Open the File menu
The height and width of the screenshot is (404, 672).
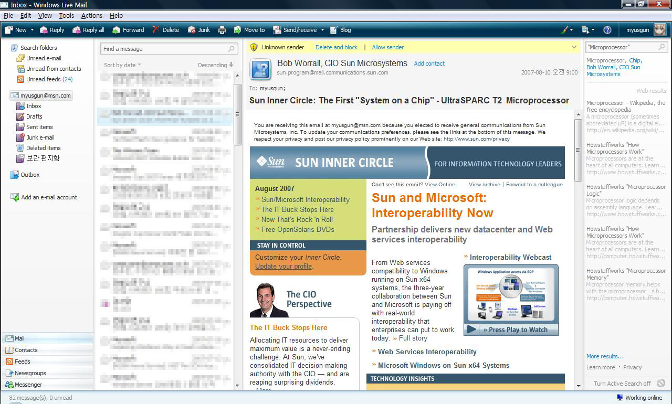pyautogui.click(x=8, y=16)
